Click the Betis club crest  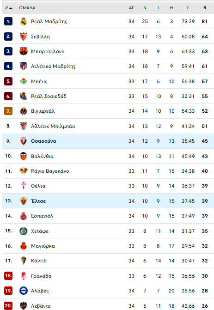point(23,81)
